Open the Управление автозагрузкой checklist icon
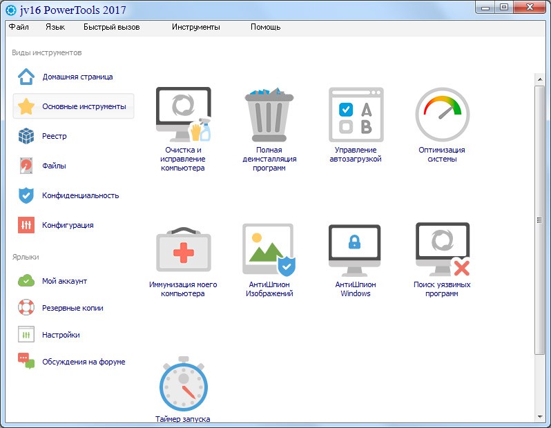The height and width of the screenshot is (428, 551). pyautogui.click(x=356, y=115)
